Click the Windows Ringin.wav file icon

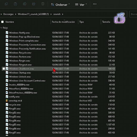[7, 61]
